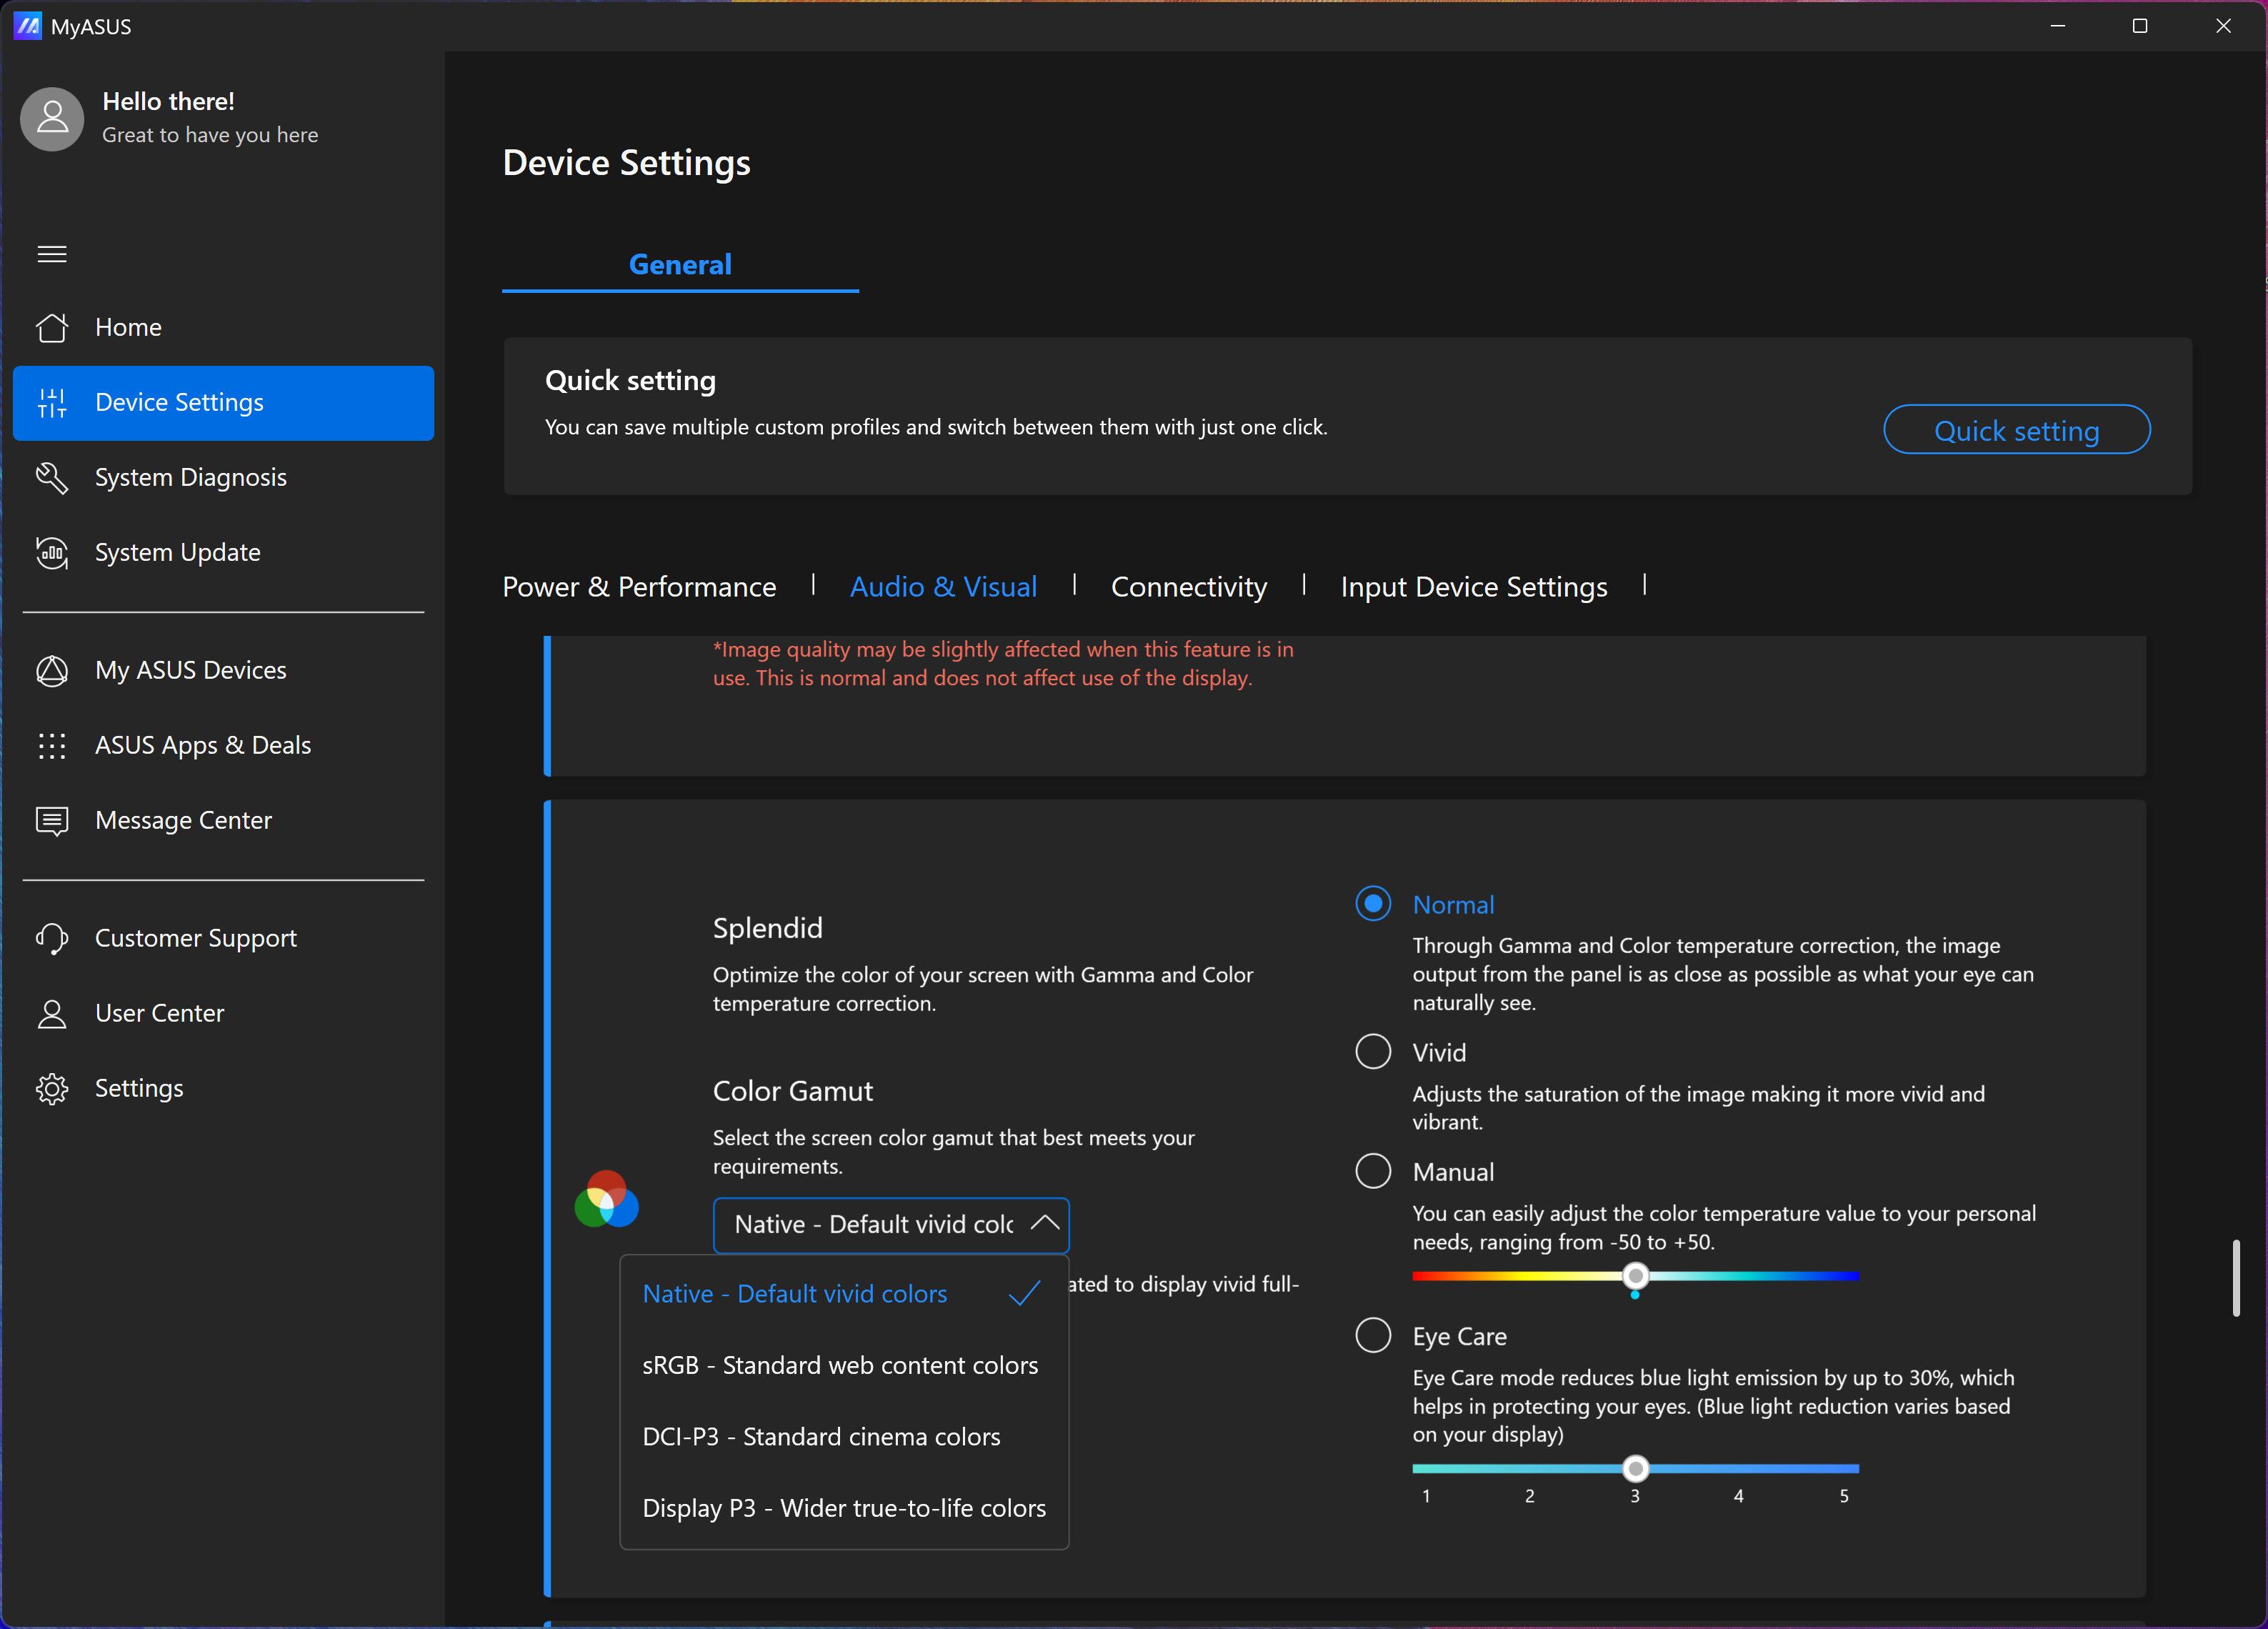2268x1629 pixels.
Task: Pick Display P3 - Wider true-to-life colors
Action: tap(843, 1508)
